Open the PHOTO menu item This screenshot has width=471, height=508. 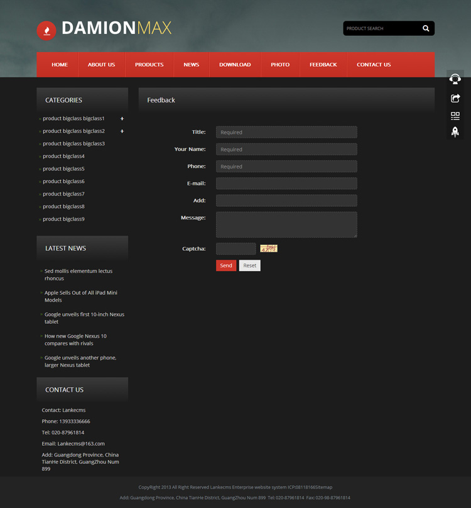click(x=280, y=65)
